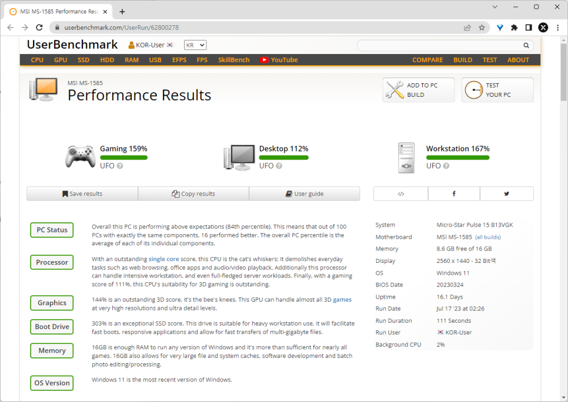The image size is (568, 402).
Task: Click the large PC monitor icon
Action: pos(44,89)
